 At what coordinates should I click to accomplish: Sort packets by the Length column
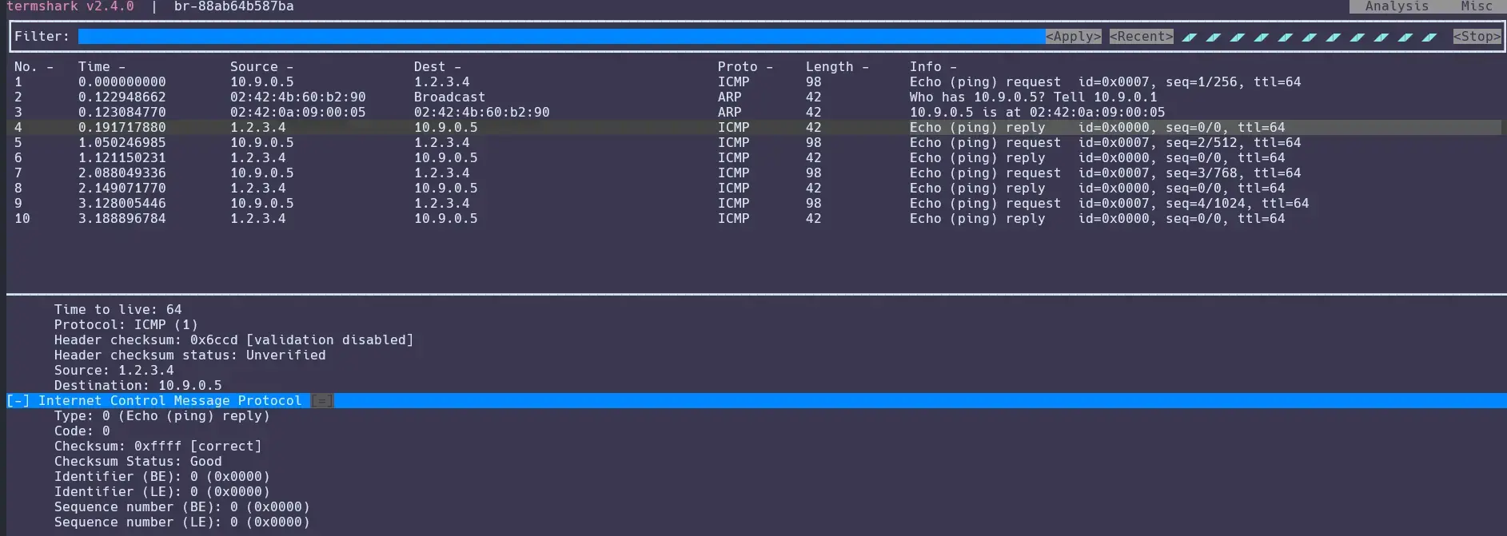coord(837,67)
